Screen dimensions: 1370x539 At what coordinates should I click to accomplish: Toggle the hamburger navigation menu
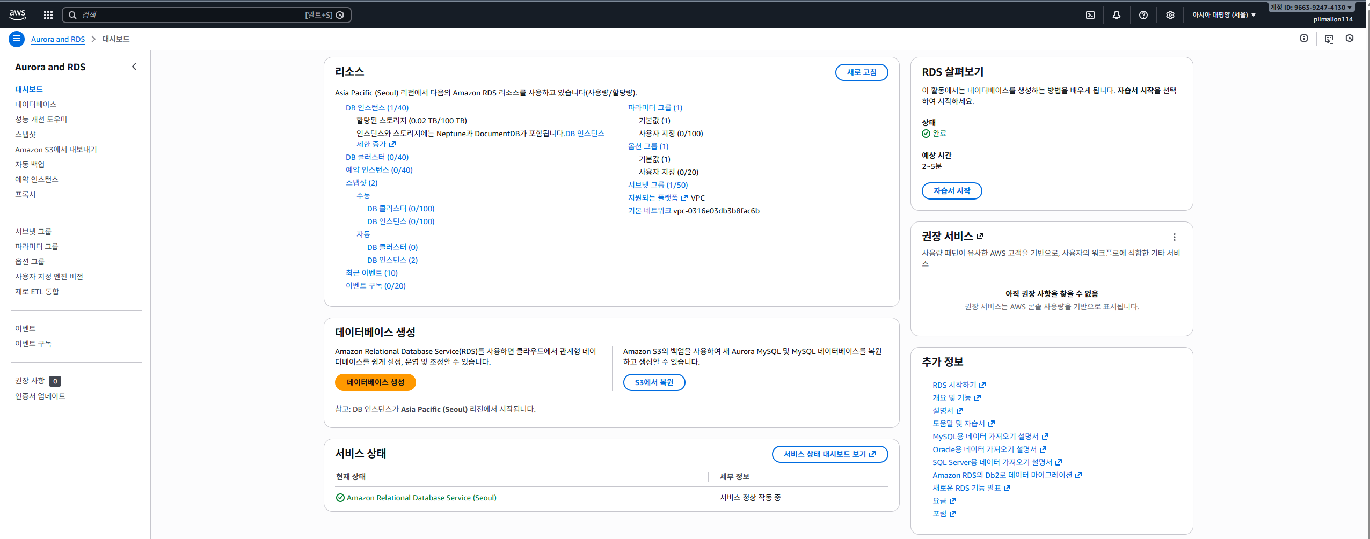coord(17,39)
